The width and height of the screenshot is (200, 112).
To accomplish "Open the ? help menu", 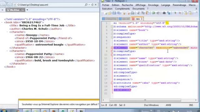I will (x=148, y=9).
